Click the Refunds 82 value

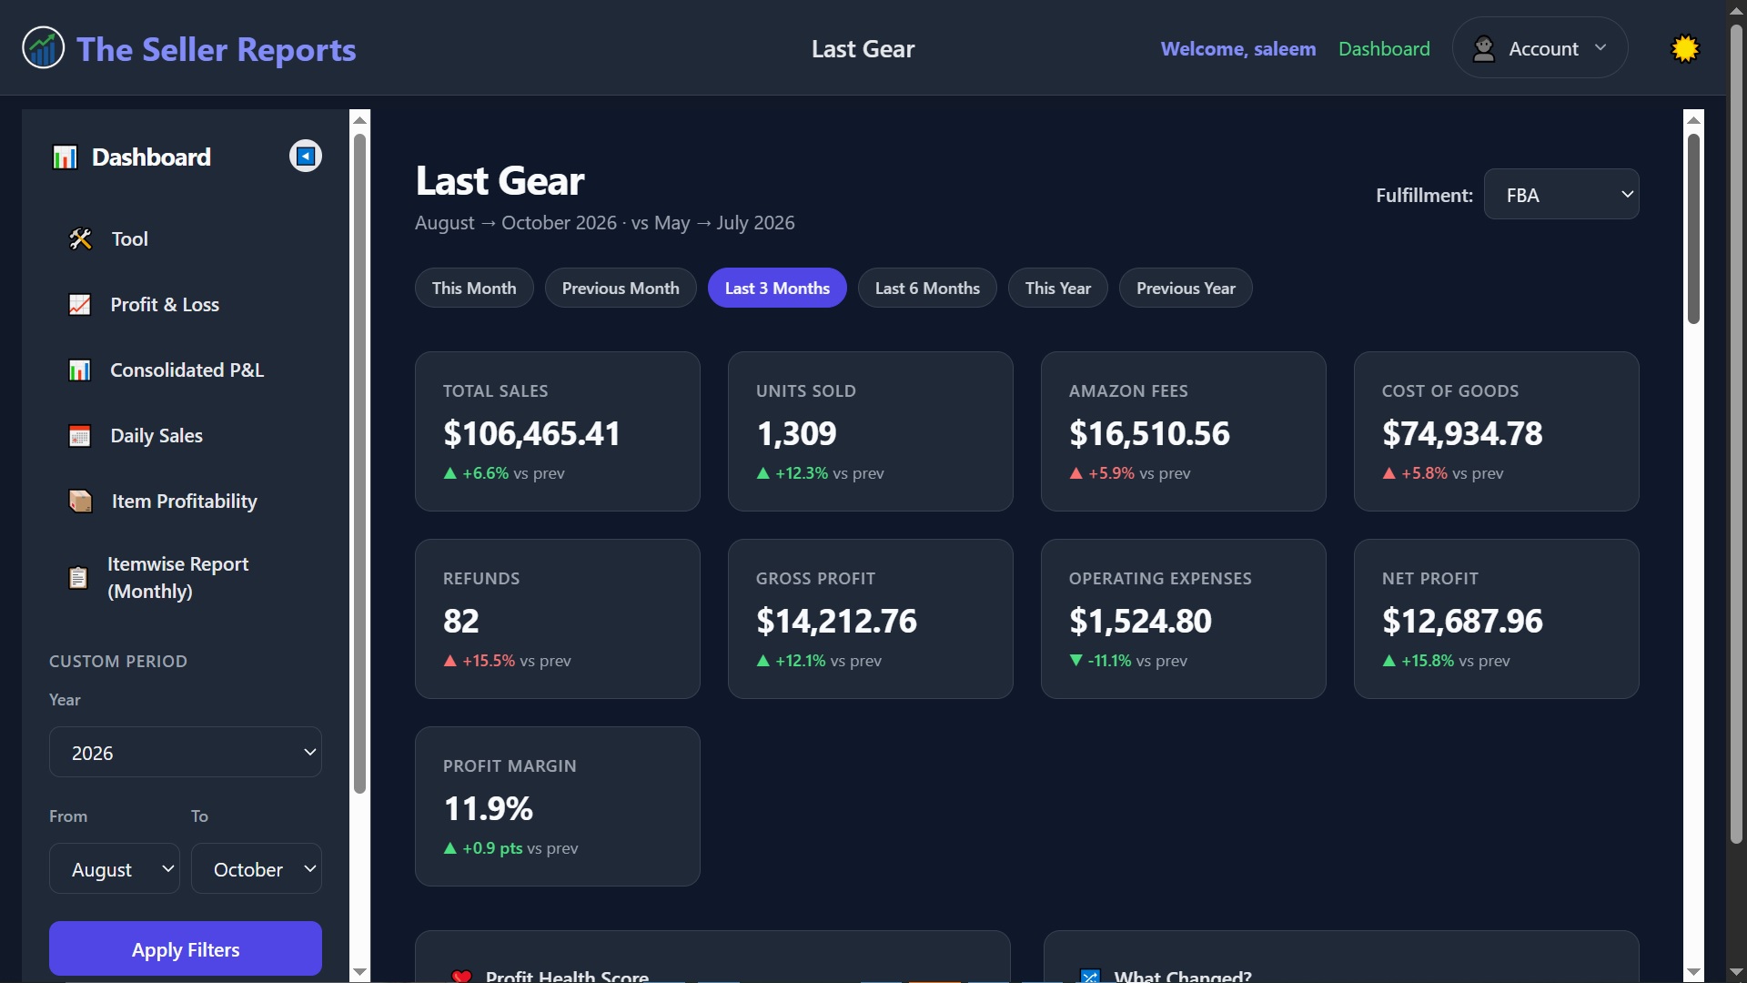(x=460, y=621)
